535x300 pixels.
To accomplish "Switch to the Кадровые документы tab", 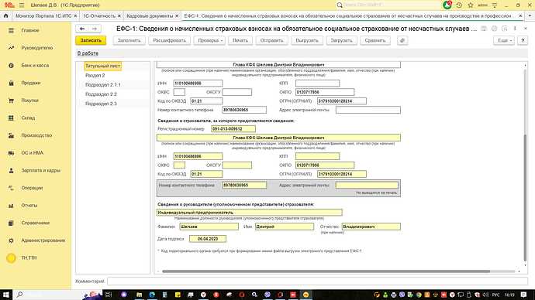I will 150,16.
